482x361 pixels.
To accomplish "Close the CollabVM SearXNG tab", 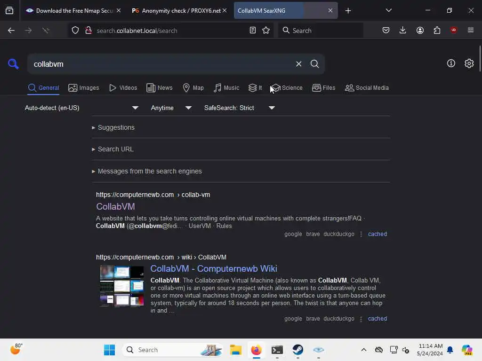I will (330, 10).
